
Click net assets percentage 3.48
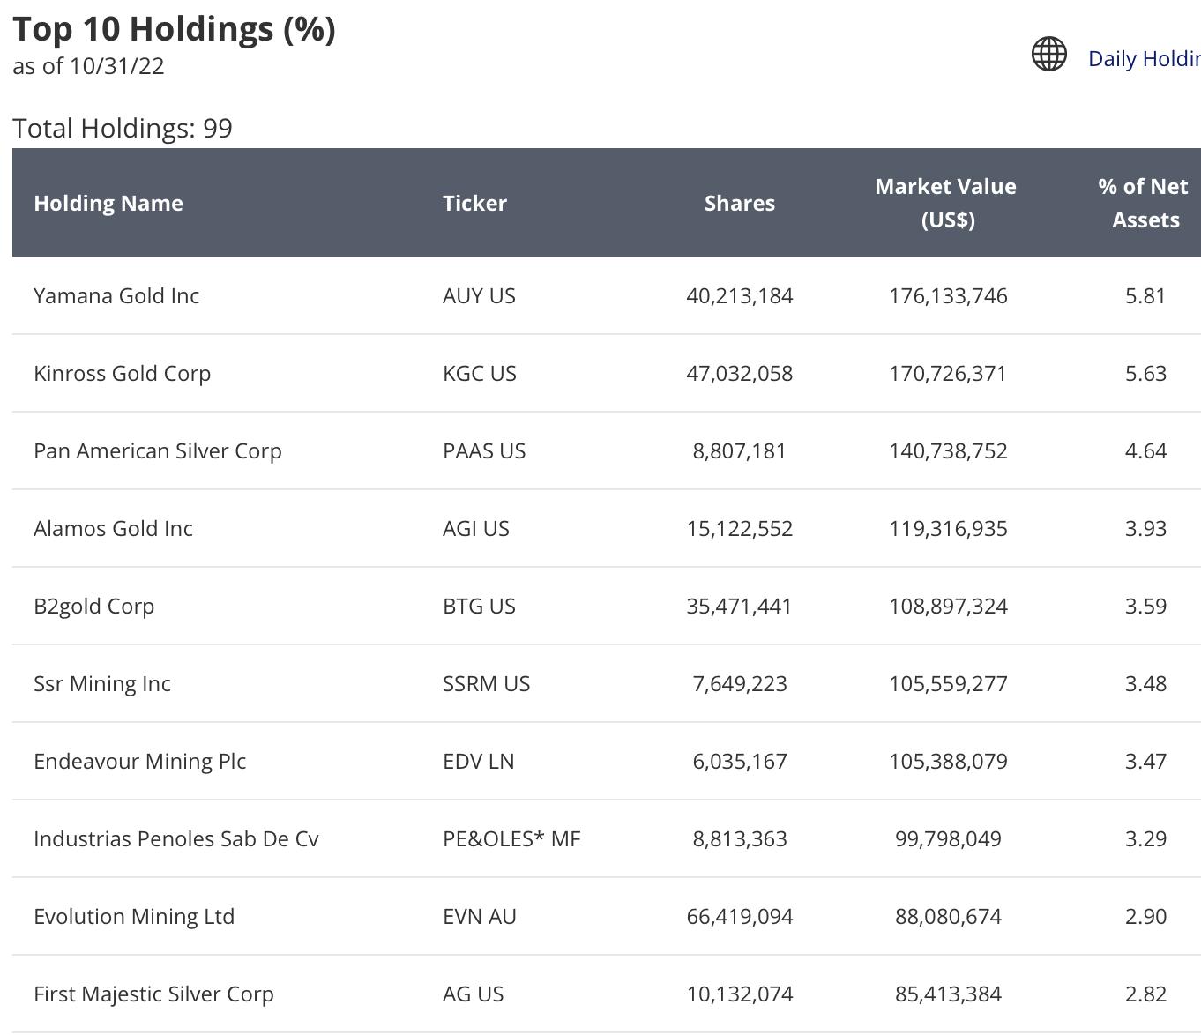tap(1145, 683)
